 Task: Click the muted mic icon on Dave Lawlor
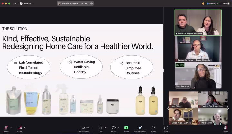point(200,123)
